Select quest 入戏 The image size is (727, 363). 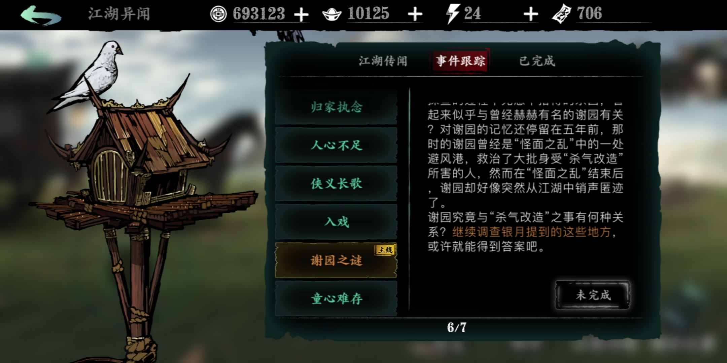point(336,222)
